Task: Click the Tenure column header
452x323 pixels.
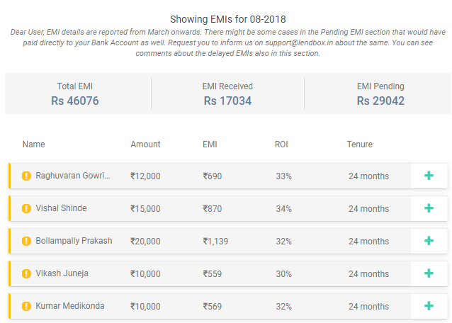Action: coord(359,144)
